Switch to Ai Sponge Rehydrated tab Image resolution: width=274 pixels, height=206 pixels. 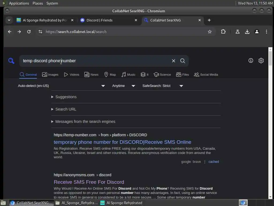pos(45,20)
